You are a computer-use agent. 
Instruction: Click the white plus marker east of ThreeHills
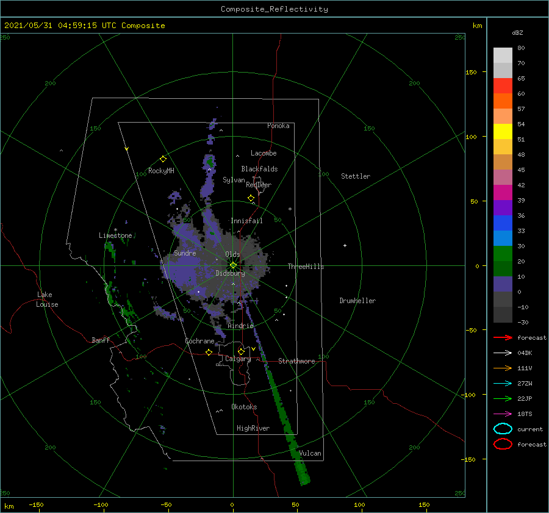click(345, 245)
